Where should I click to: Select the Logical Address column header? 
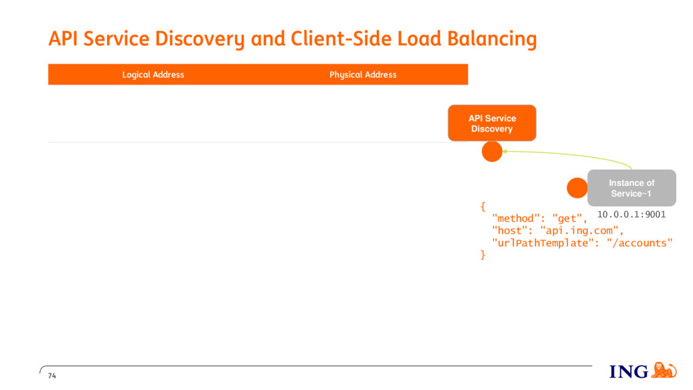click(x=153, y=74)
